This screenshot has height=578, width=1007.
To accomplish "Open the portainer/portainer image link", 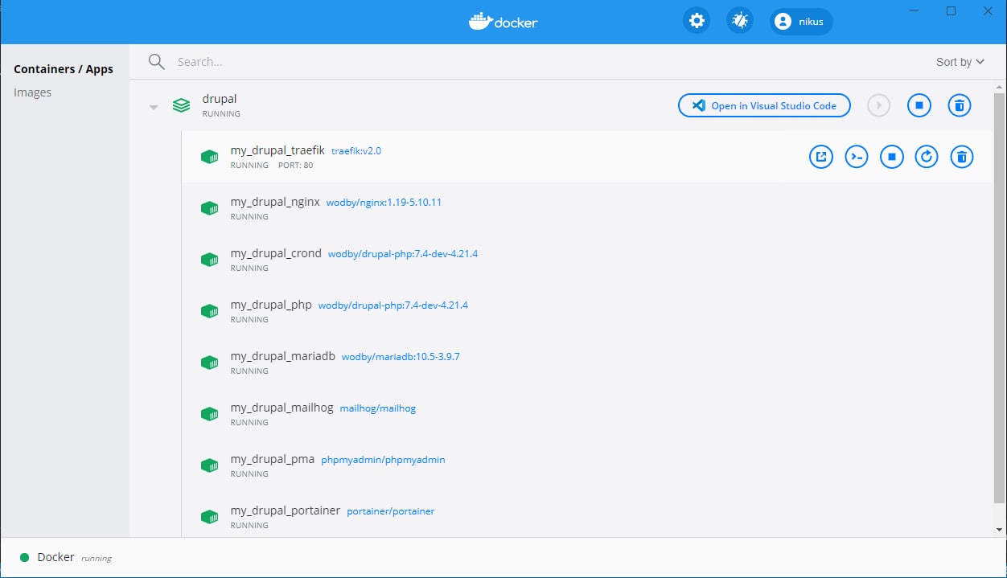I will (x=391, y=511).
